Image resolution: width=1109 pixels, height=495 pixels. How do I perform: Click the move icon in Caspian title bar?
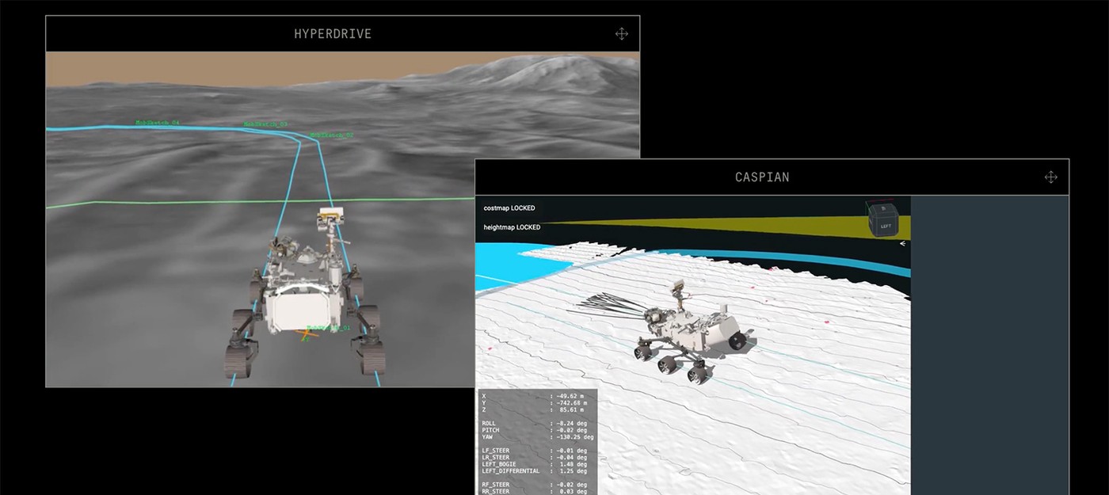tap(1050, 177)
